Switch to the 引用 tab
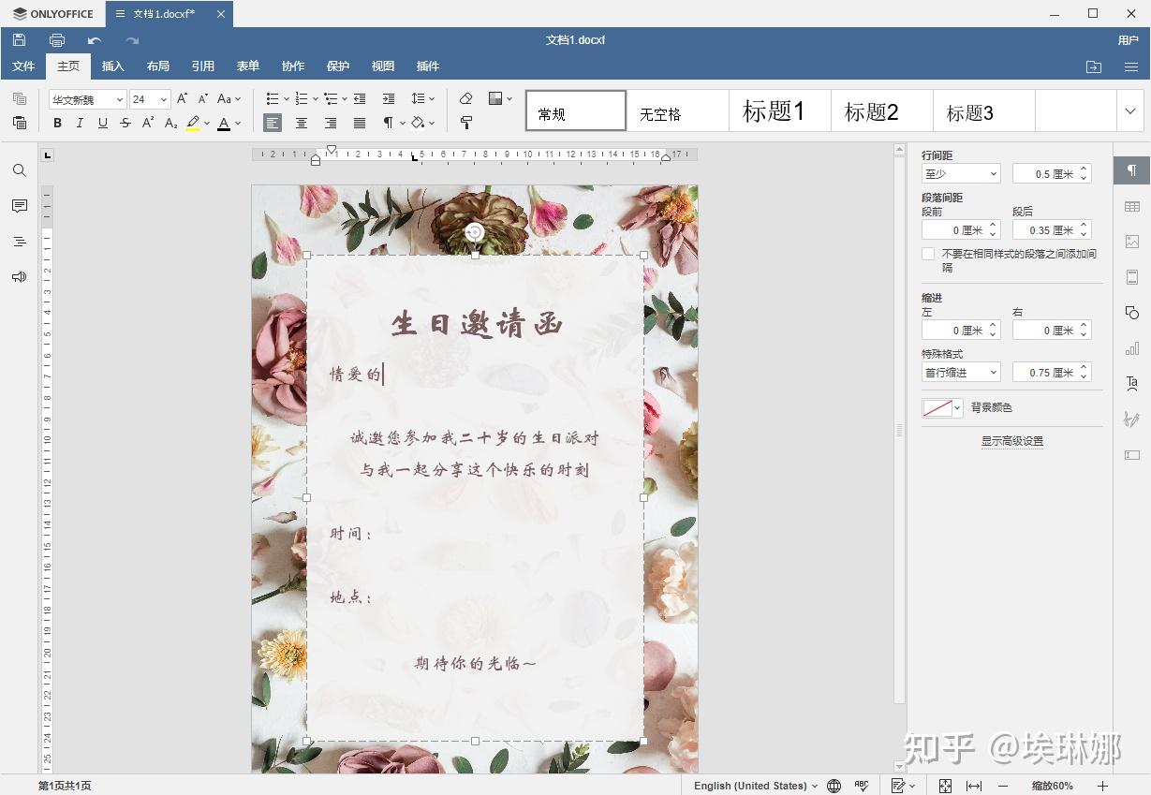Viewport: 1151px width, 795px height. (x=202, y=66)
